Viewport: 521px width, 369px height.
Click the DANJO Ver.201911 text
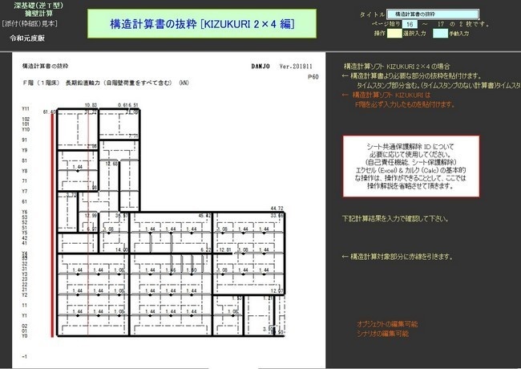pyautogui.click(x=282, y=66)
